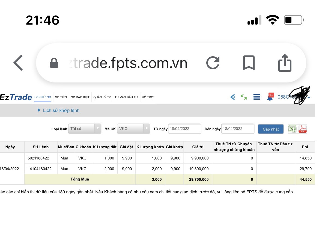319x225 pixels.
Task: Export the order history as PDF
Action: [x=302, y=129]
